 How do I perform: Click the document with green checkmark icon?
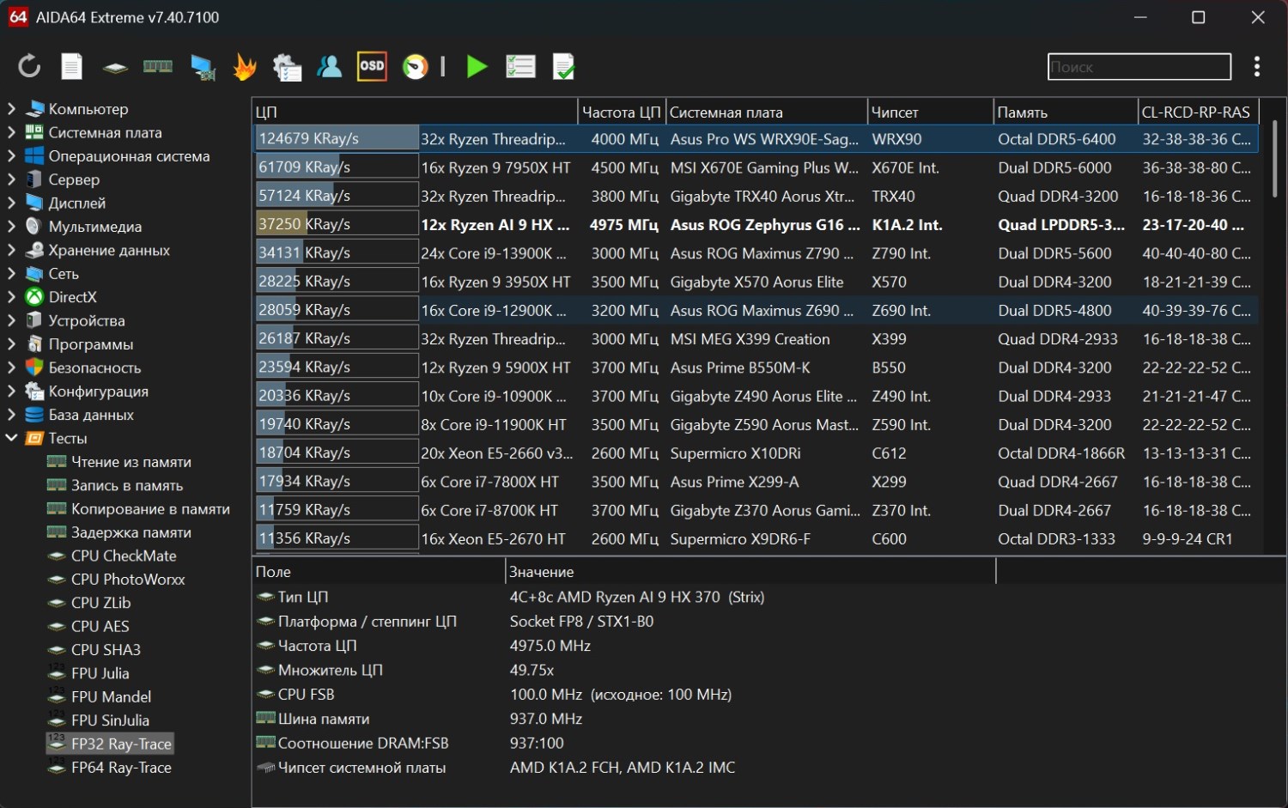pyautogui.click(x=564, y=66)
